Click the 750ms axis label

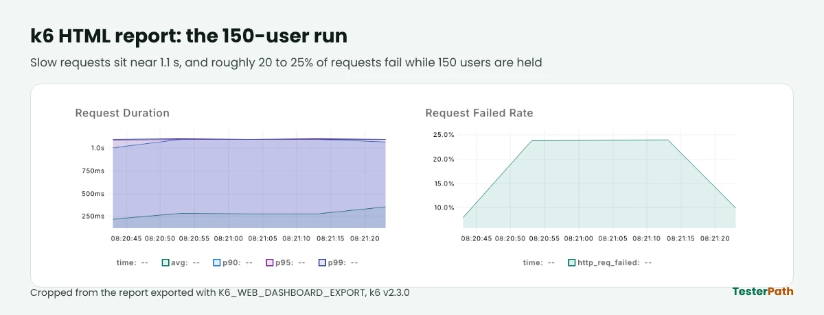tap(93, 171)
